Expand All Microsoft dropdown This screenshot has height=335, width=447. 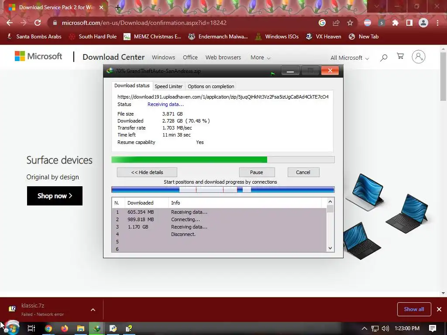click(350, 58)
